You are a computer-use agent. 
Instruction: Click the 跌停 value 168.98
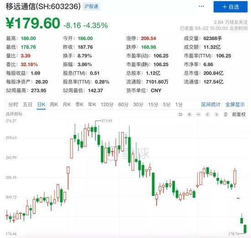pos(149,47)
